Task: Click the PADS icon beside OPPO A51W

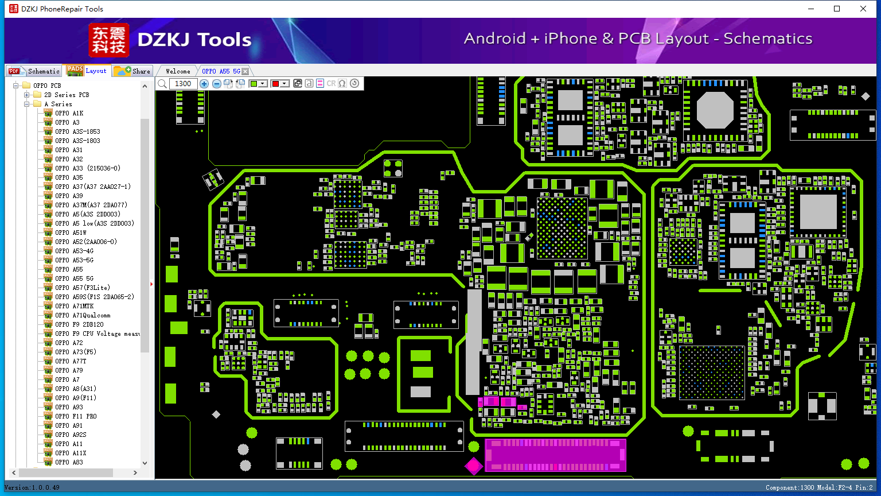Action: 48,232
